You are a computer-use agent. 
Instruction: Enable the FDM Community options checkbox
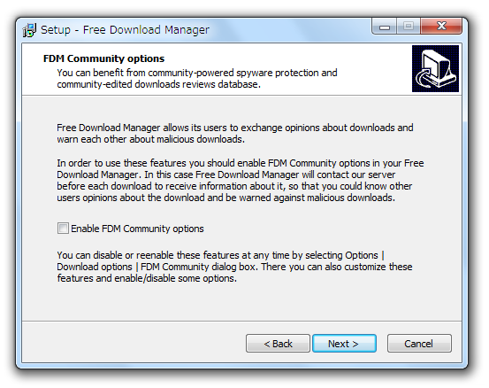[63, 229]
